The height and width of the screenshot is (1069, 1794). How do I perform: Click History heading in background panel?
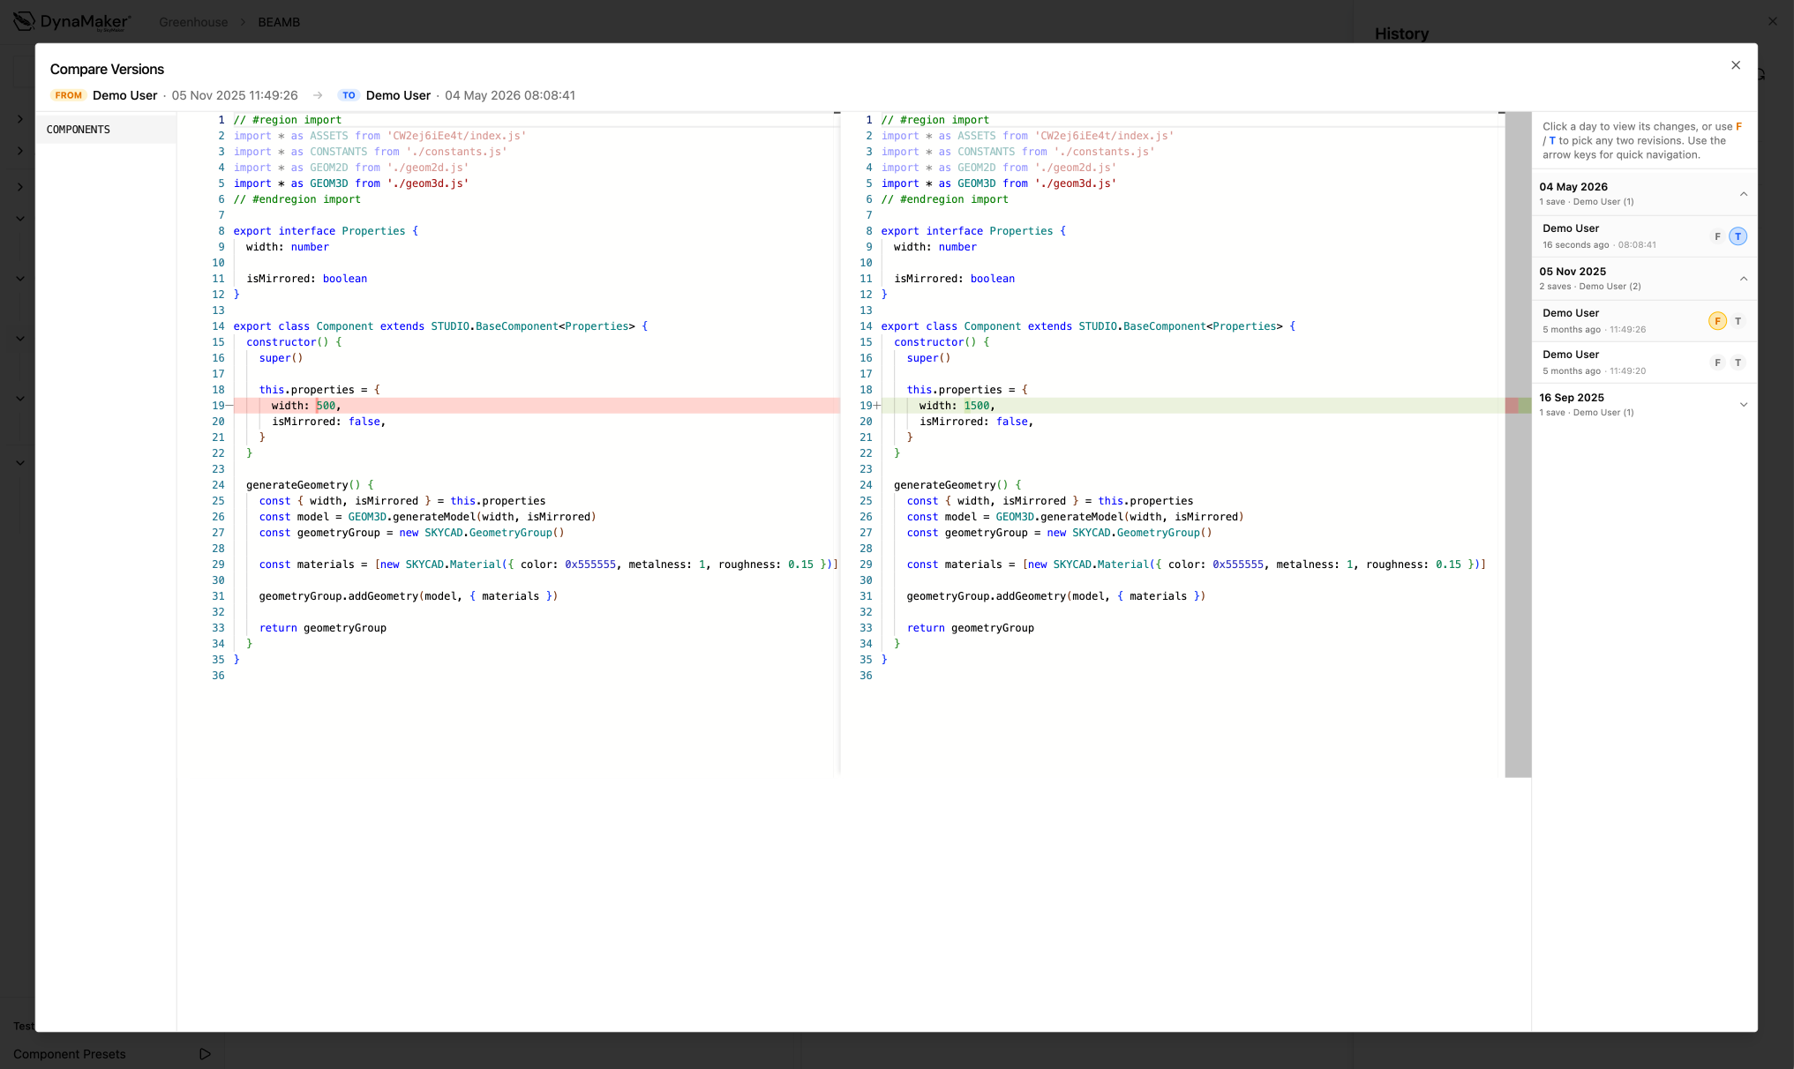1401,34
